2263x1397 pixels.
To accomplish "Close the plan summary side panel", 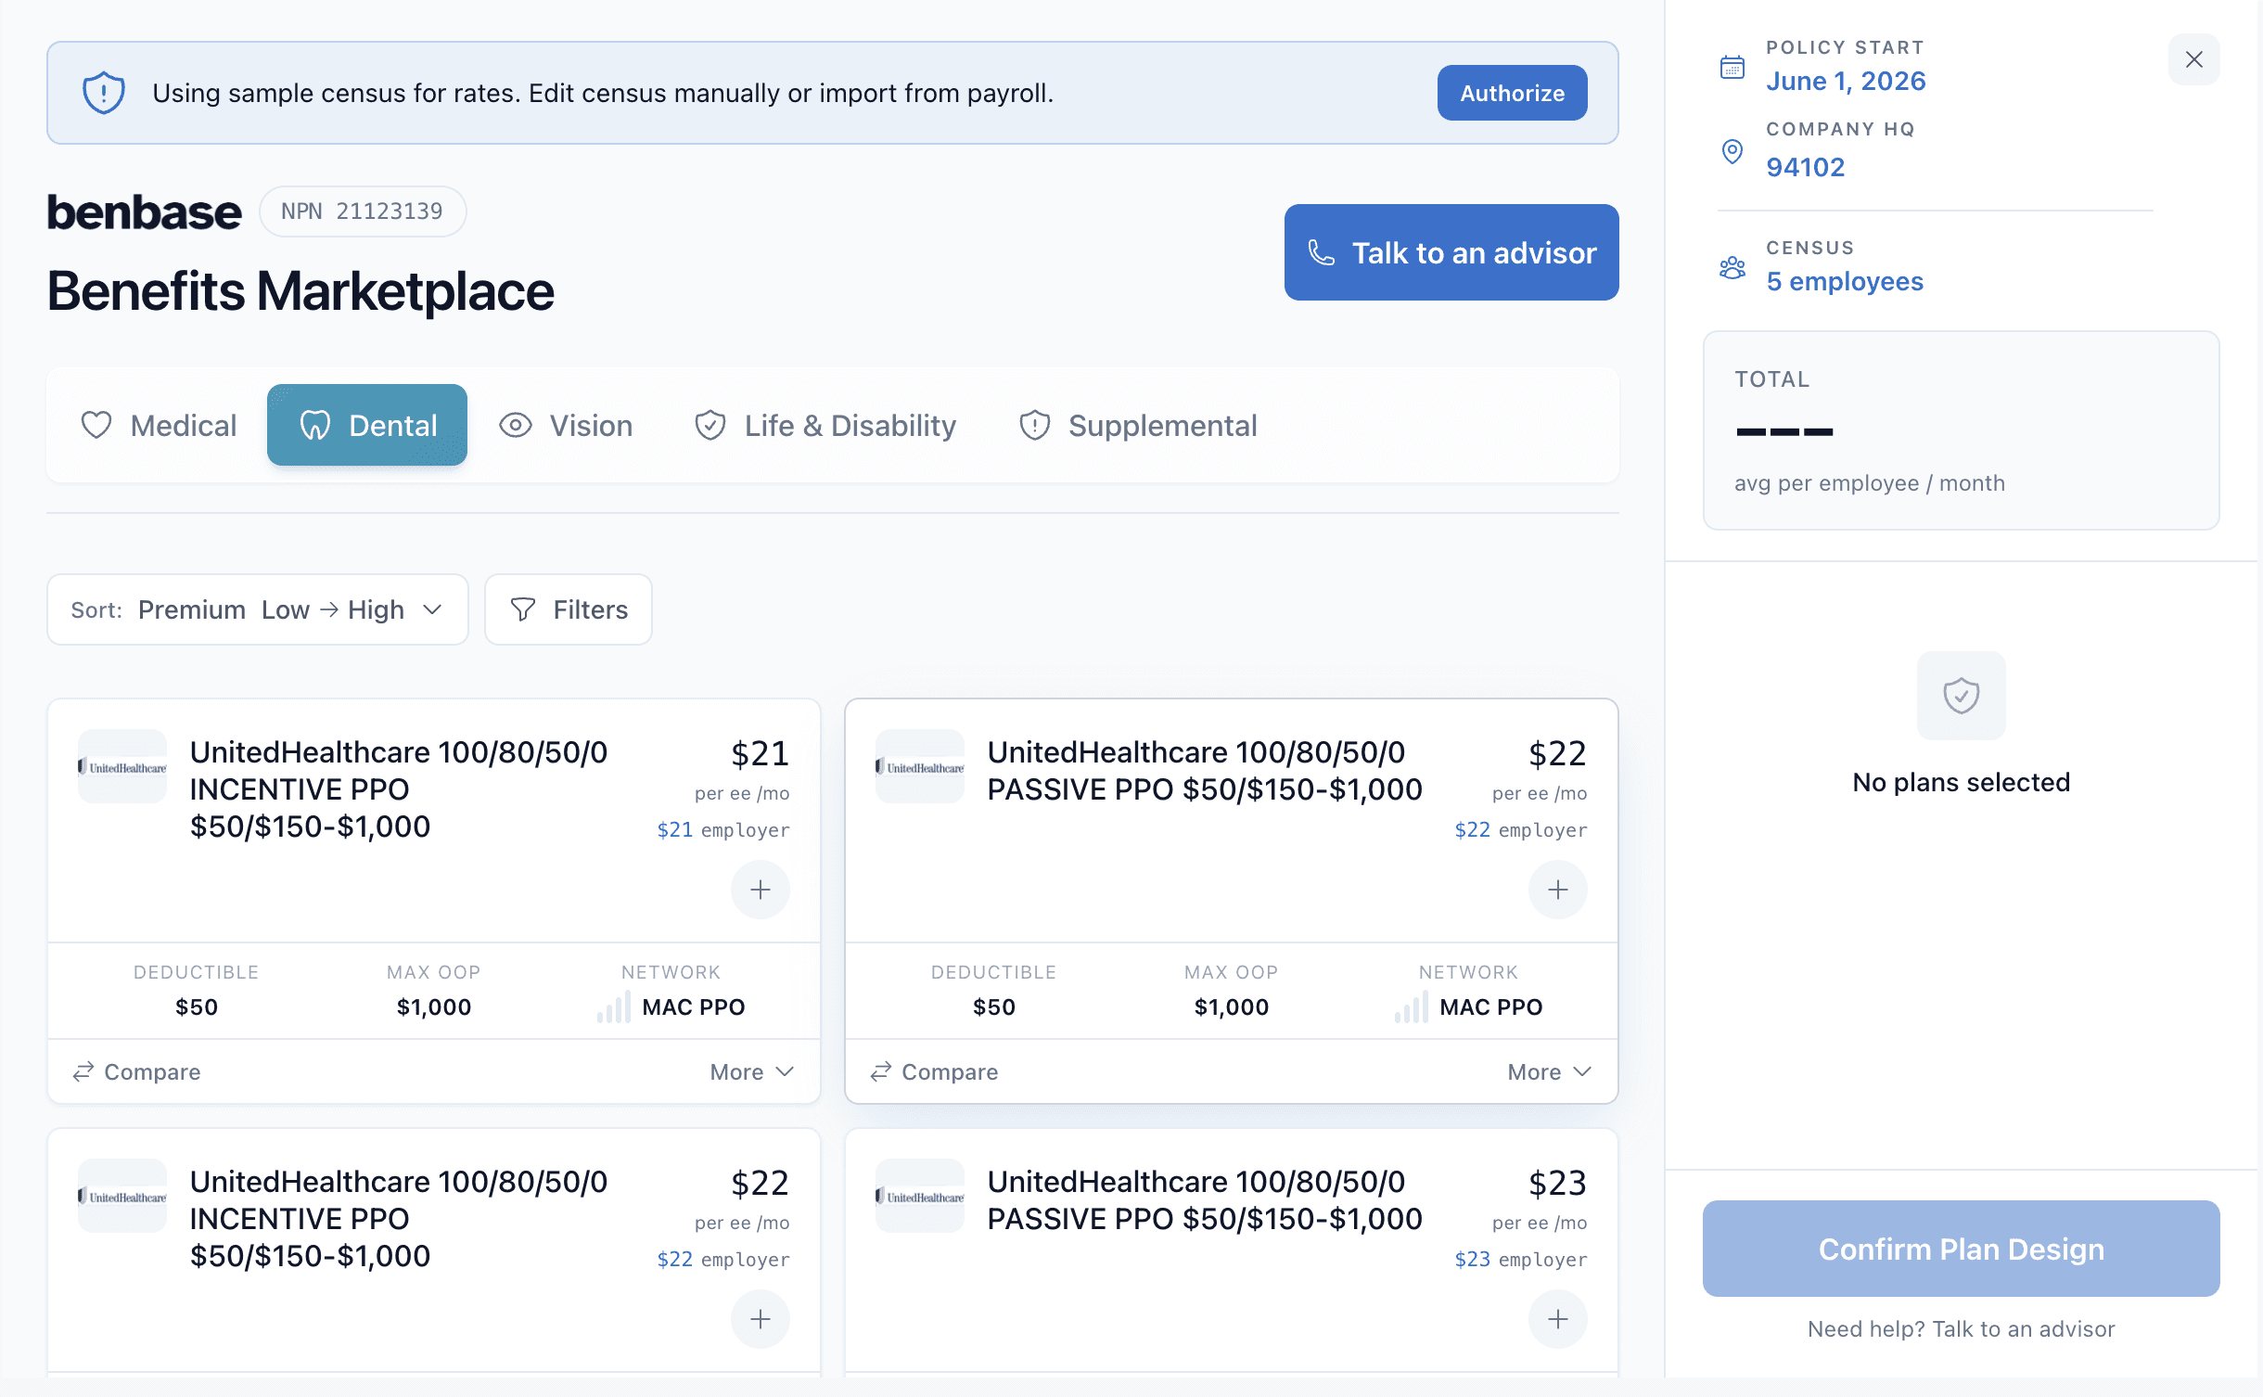I will [x=2193, y=59].
